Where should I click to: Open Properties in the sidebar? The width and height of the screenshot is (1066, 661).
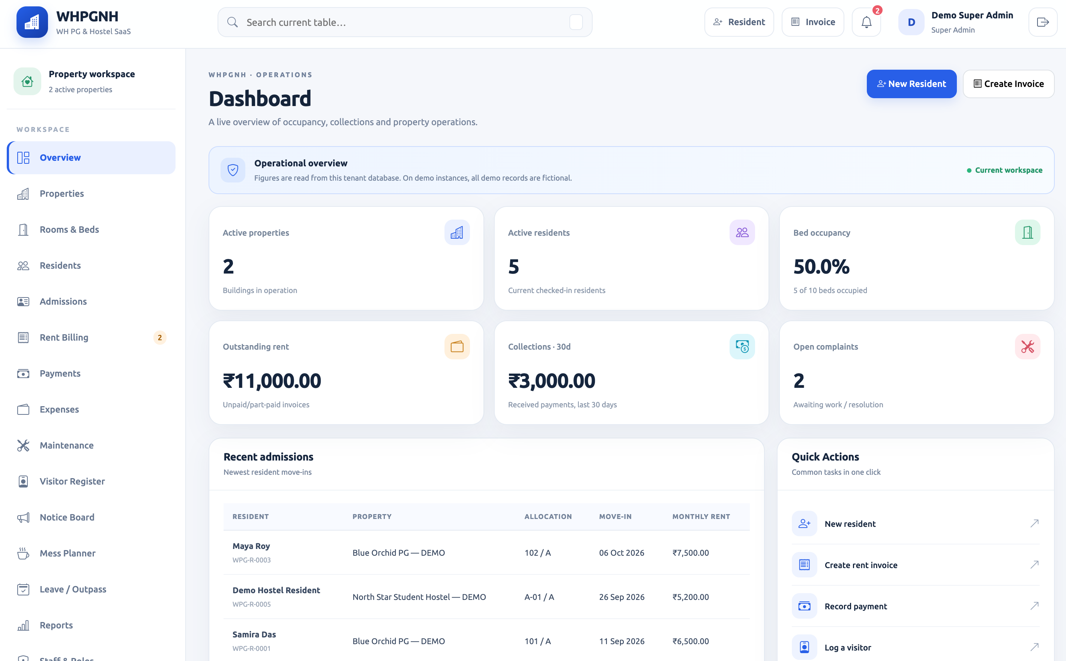pos(91,194)
